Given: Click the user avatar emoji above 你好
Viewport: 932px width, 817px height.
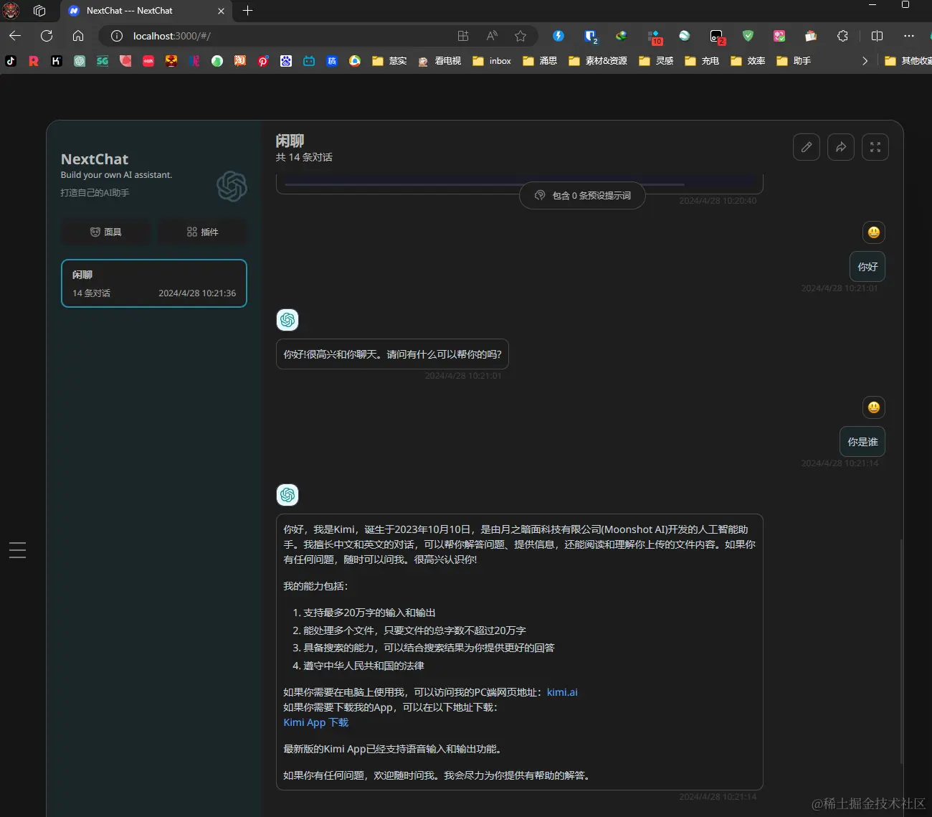Looking at the screenshot, I should 874,232.
